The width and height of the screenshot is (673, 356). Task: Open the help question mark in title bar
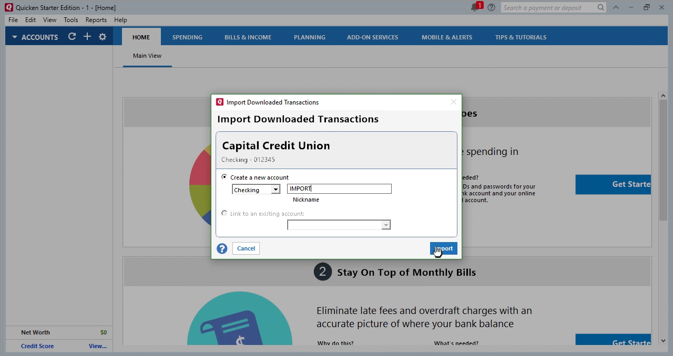click(x=491, y=7)
